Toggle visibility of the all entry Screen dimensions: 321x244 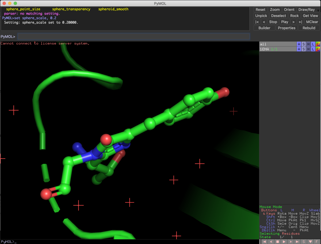tap(278, 44)
